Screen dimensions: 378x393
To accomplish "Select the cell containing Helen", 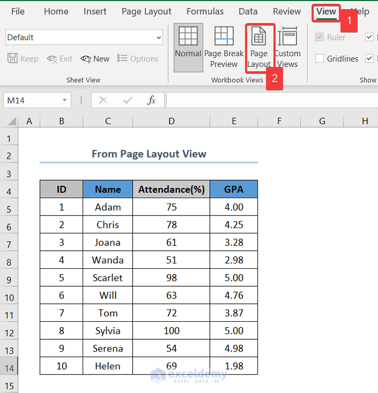I will coord(108,366).
